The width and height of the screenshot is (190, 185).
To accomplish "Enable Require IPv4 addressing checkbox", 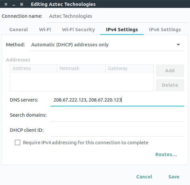I will [x=18, y=143].
